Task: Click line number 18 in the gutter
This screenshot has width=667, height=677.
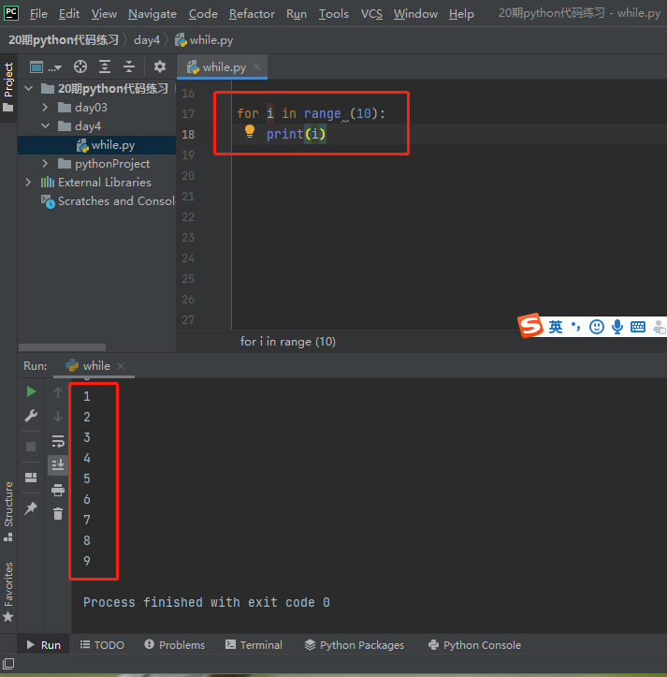Action: 188,134
